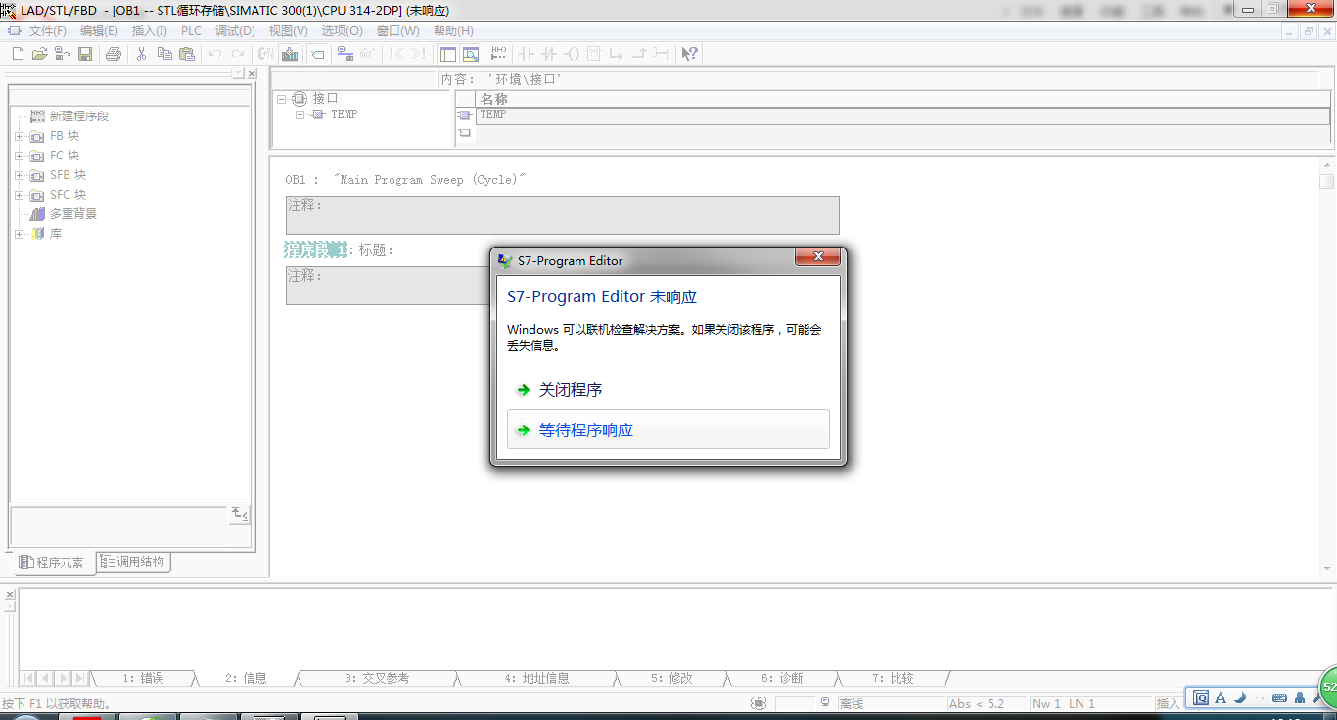Screen dimensions: 1337x720
Task: Click the OB1 Main Program Sweep title
Action: tap(405, 180)
